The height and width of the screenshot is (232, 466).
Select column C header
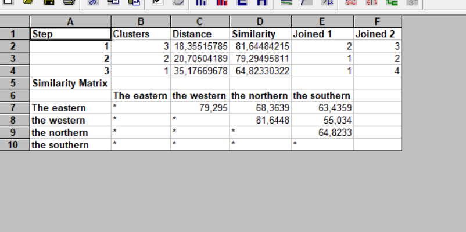200,21
